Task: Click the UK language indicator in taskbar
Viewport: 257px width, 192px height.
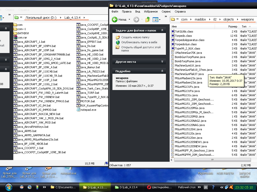Action: point(206,187)
